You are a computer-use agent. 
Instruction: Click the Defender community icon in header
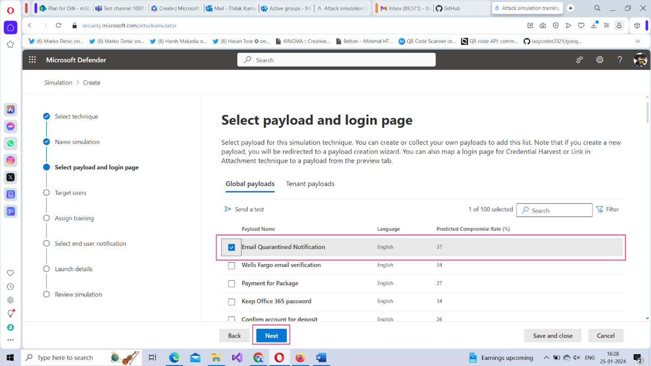pos(579,60)
